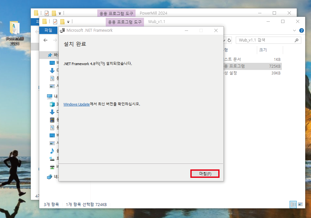
Task: Minimize the Microsoft .NET Framework dialog
Action: [x=186, y=30]
